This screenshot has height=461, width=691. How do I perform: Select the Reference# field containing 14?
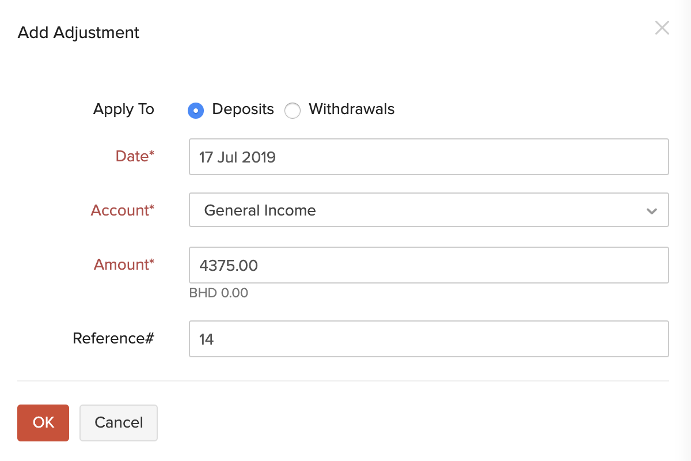pos(429,339)
